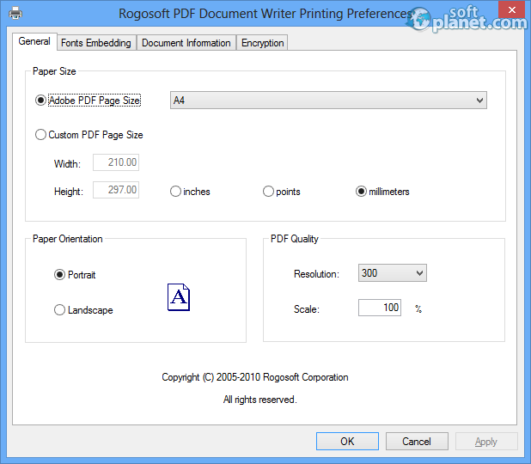Viewport: 531px width, 464px height.
Task: Select Custom PDF Page Size option
Action: pyautogui.click(x=41, y=135)
